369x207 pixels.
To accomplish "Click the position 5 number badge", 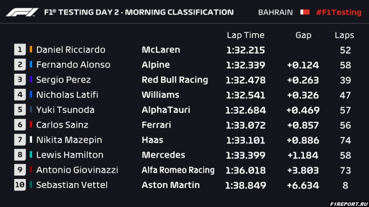I will [20, 110].
